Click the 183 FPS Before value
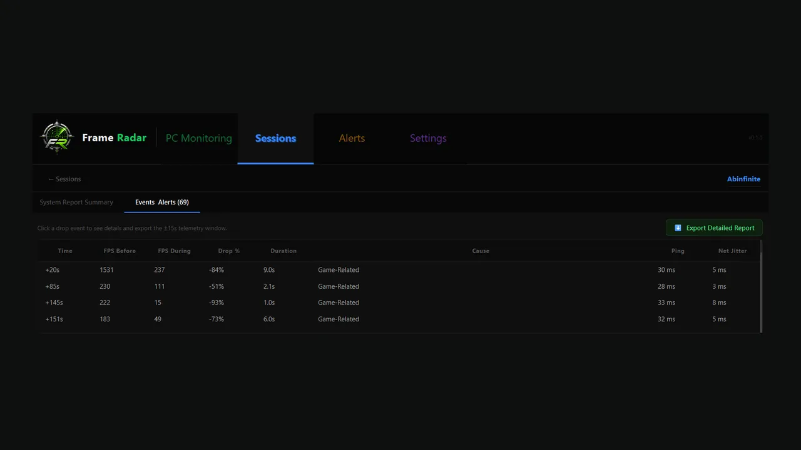The image size is (801, 450). coord(105,319)
